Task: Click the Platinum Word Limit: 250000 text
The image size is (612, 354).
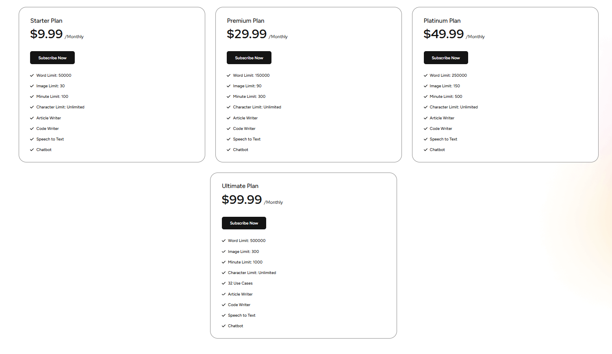Action: coord(448,76)
